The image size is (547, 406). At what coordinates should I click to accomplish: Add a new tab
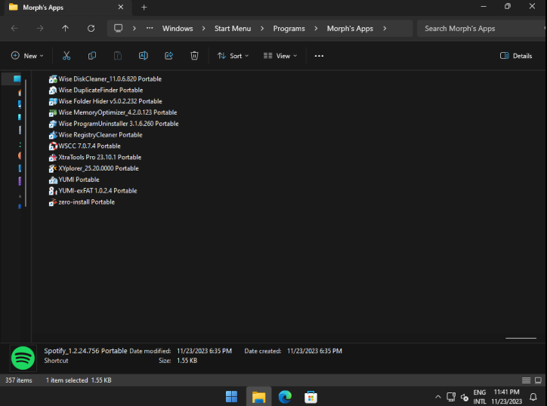pos(144,8)
